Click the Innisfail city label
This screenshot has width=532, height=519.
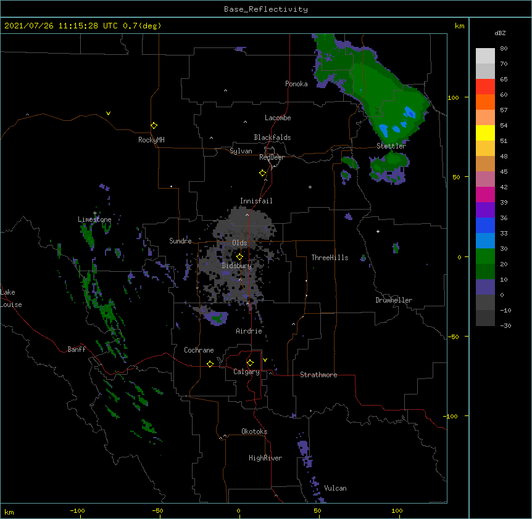pos(256,201)
